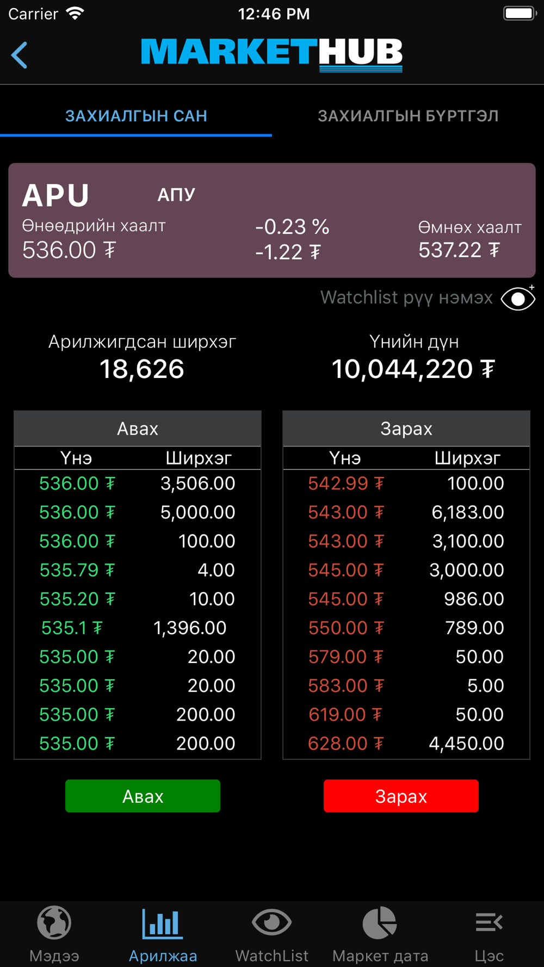Tap the red Зарах sell button

tap(401, 796)
